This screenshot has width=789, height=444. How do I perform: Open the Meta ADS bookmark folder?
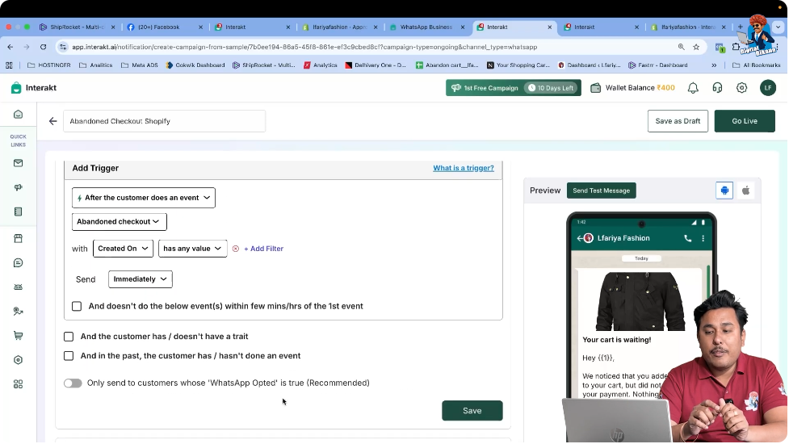[139, 65]
